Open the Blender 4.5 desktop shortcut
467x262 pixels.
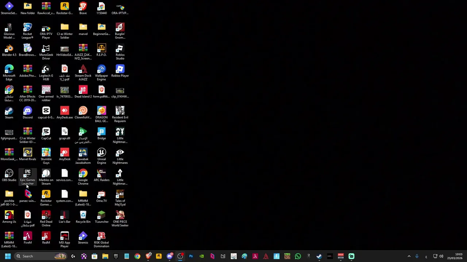(x=9, y=50)
